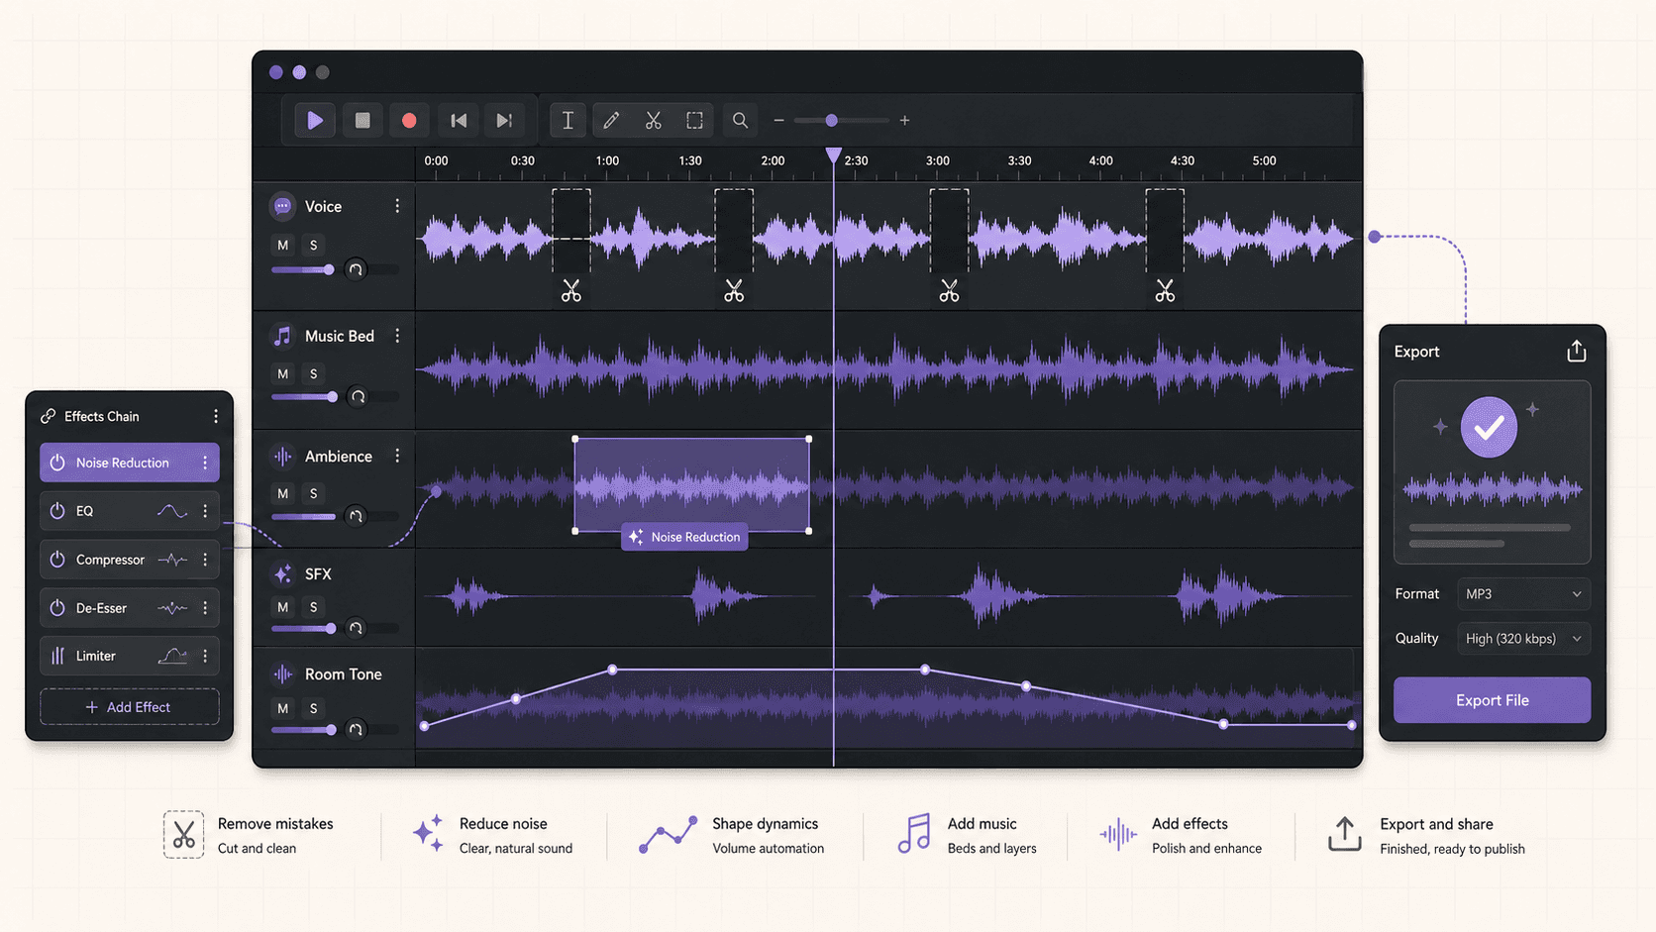Mute the Room Tone track
This screenshot has height=932, width=1656.
(283, 708)
